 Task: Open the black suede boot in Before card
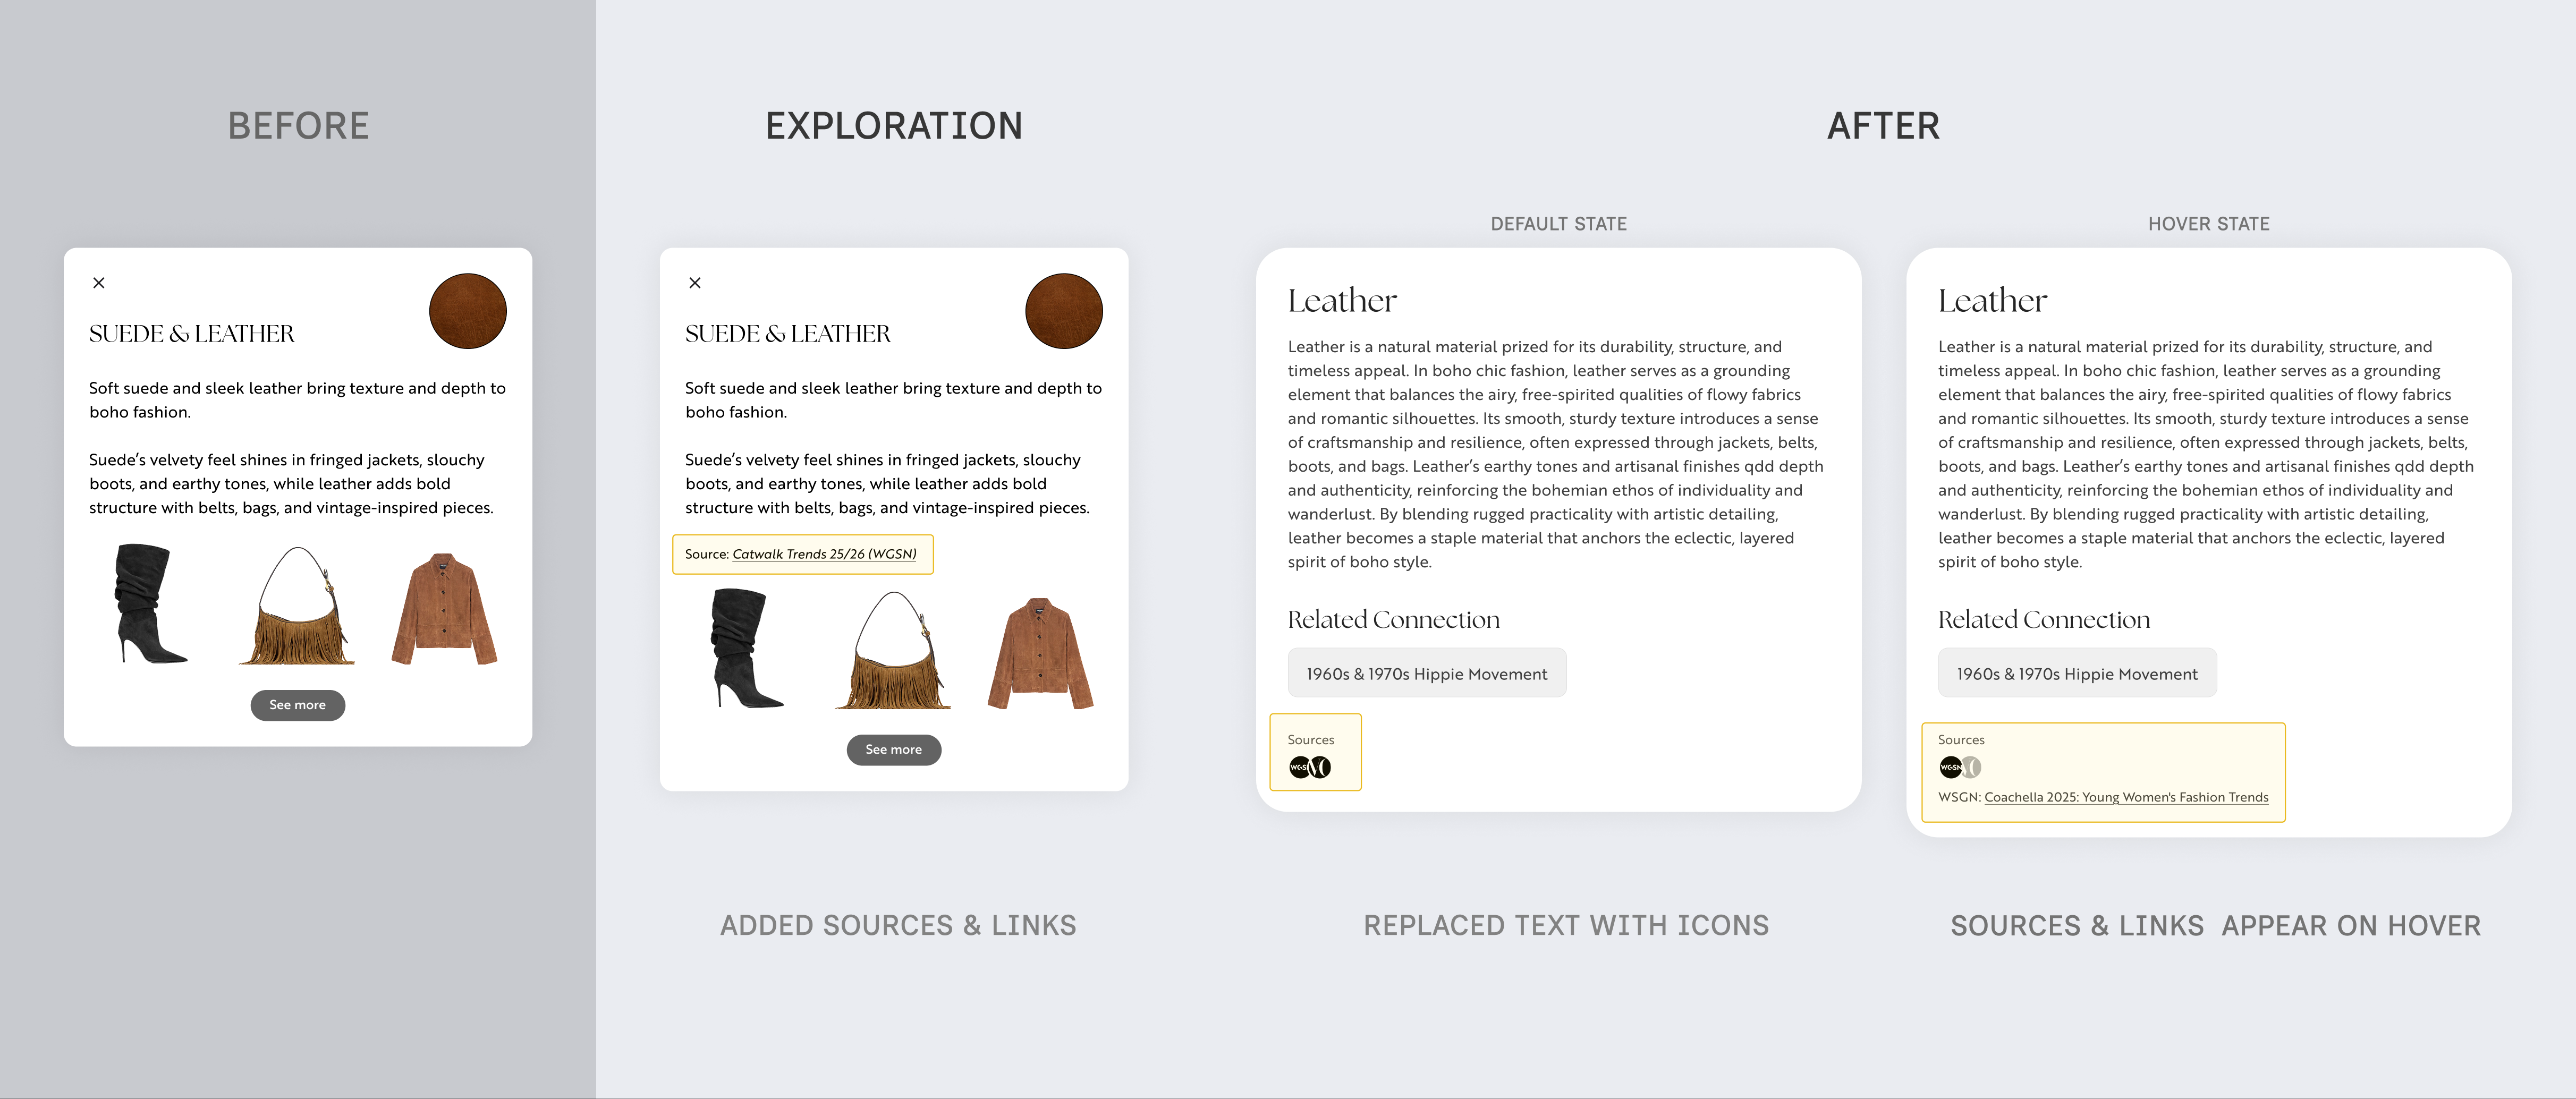150,604
